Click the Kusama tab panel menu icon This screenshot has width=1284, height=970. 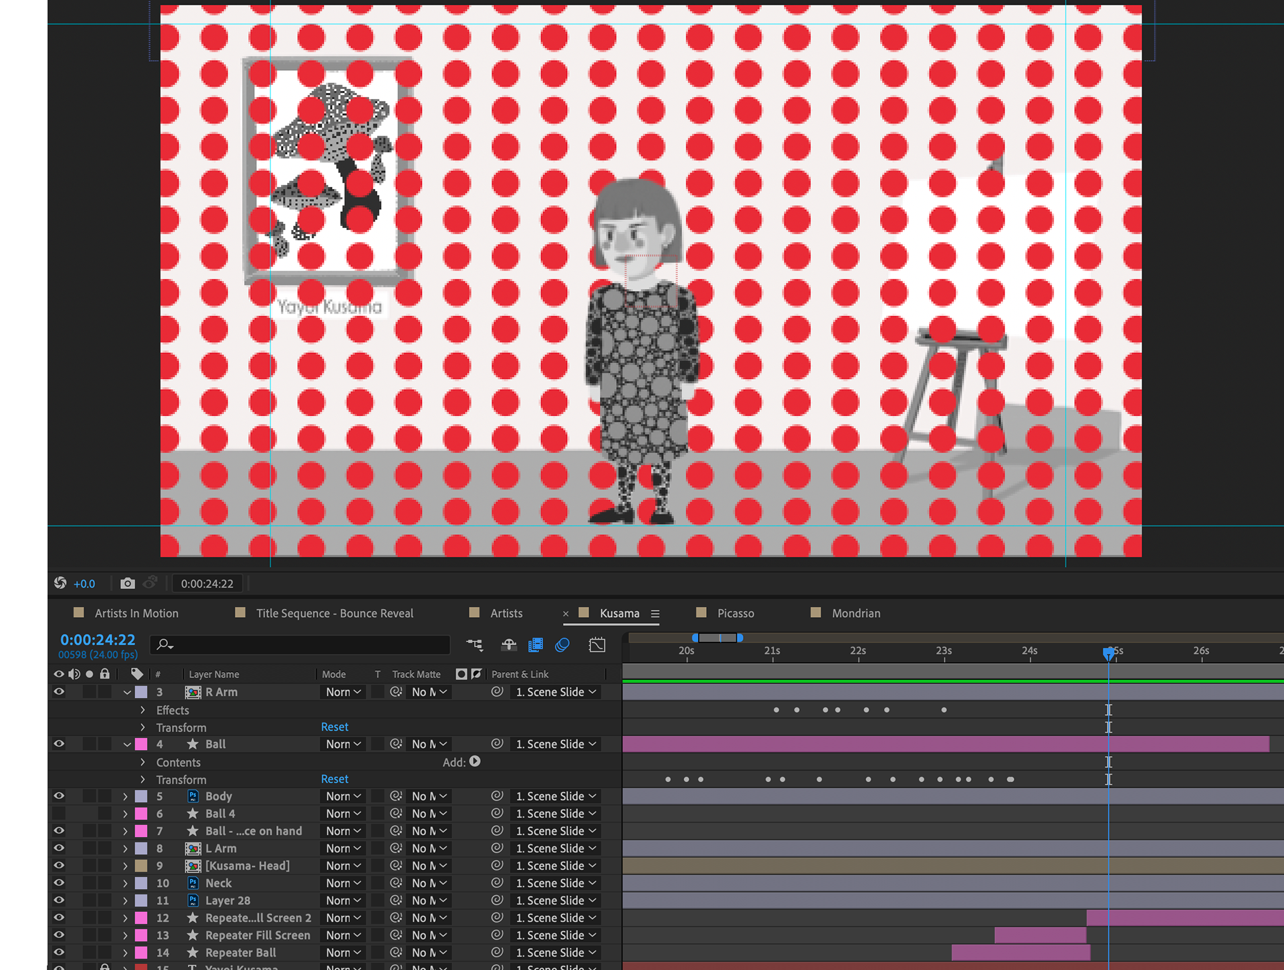[x=655, y=614]
